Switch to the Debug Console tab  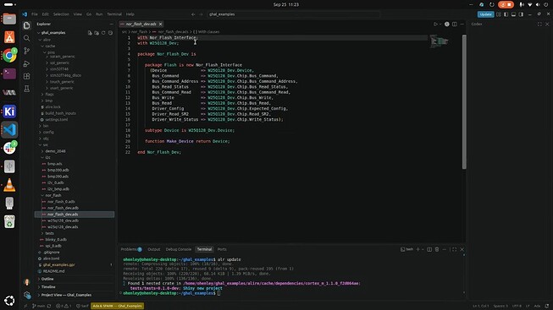[179, 249]
